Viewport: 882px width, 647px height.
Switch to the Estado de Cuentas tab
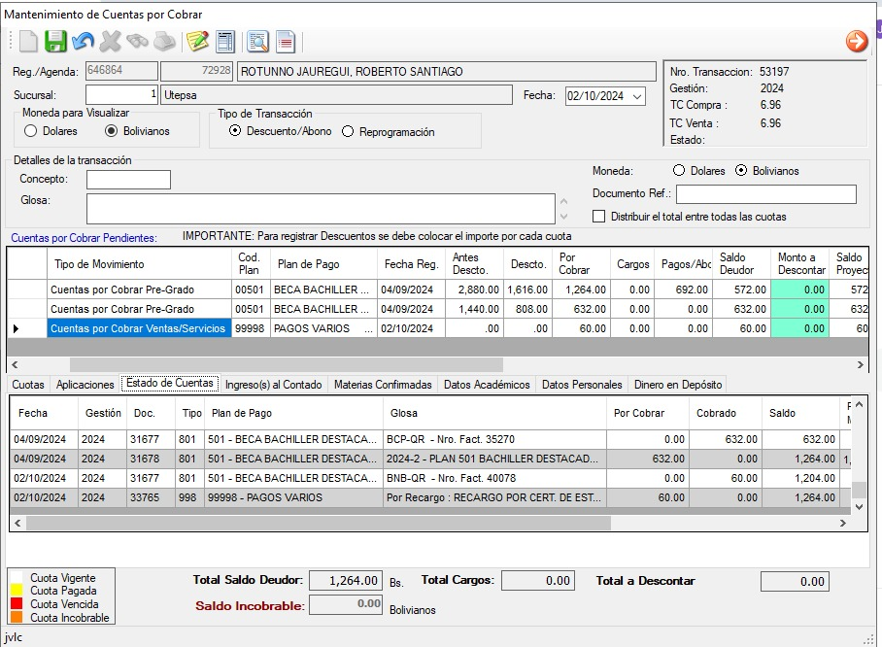click(x=170, y=383)
